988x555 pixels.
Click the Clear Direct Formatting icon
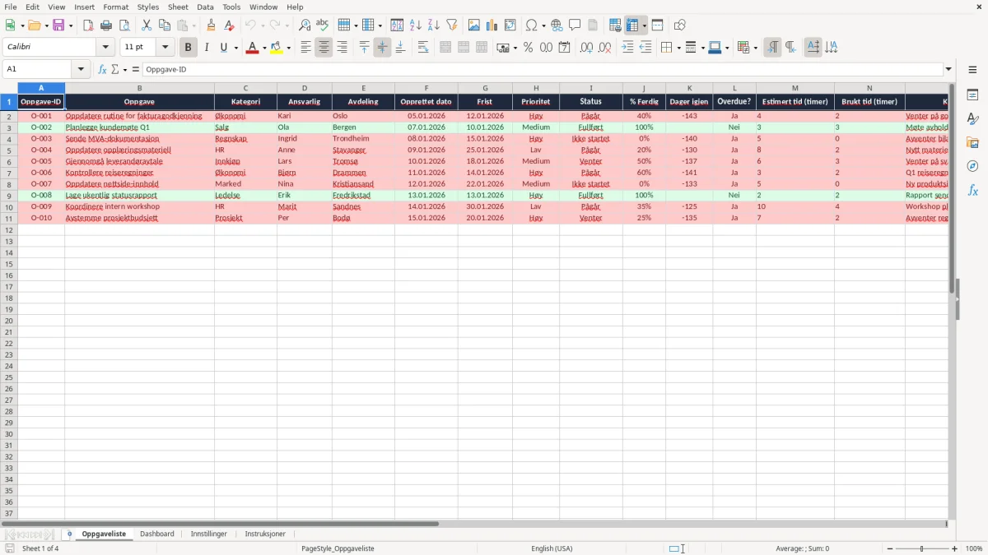click(x=230, y=25)
